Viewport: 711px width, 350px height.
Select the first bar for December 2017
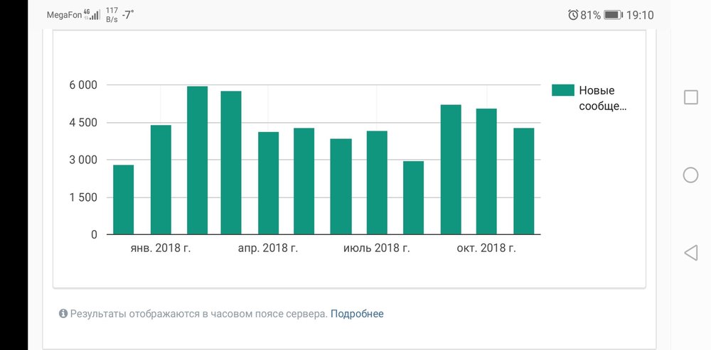[x=124, y=199]
